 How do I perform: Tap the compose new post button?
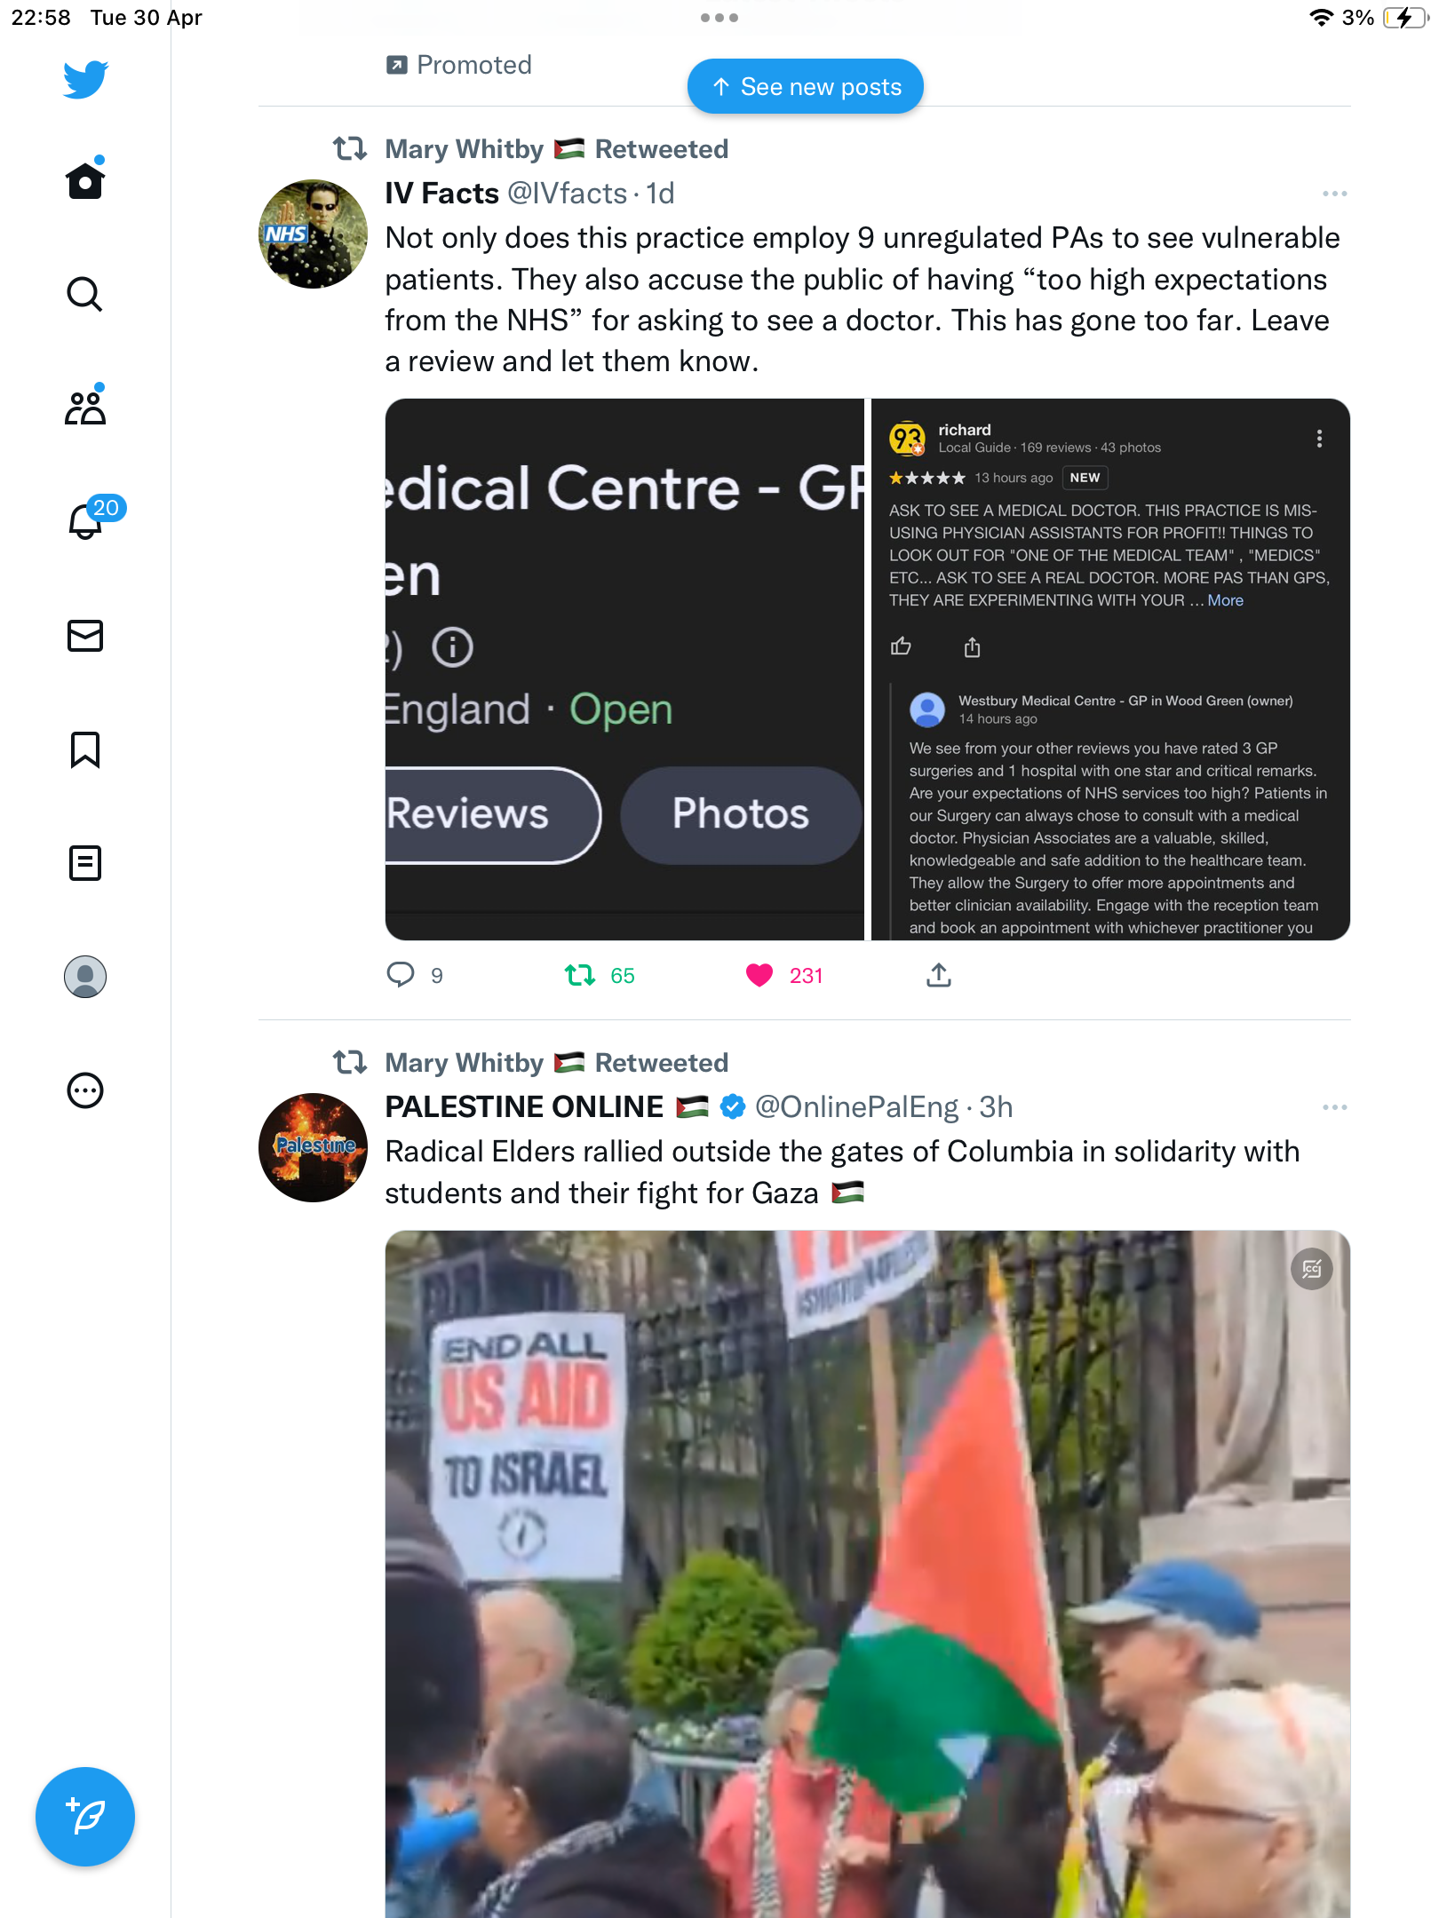[x=85, y=1817]
